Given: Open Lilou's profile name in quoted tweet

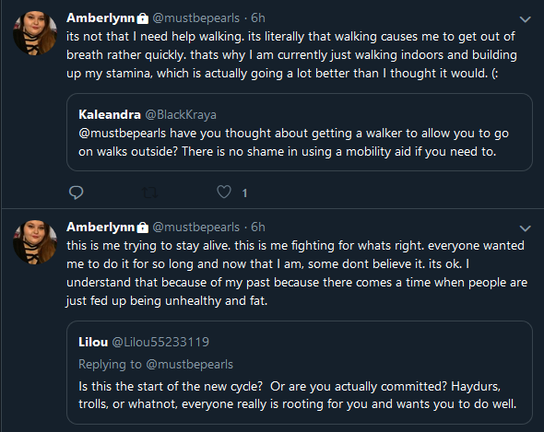Looking at the screenshot, I should pyautogui.click(x=93, y=343).
